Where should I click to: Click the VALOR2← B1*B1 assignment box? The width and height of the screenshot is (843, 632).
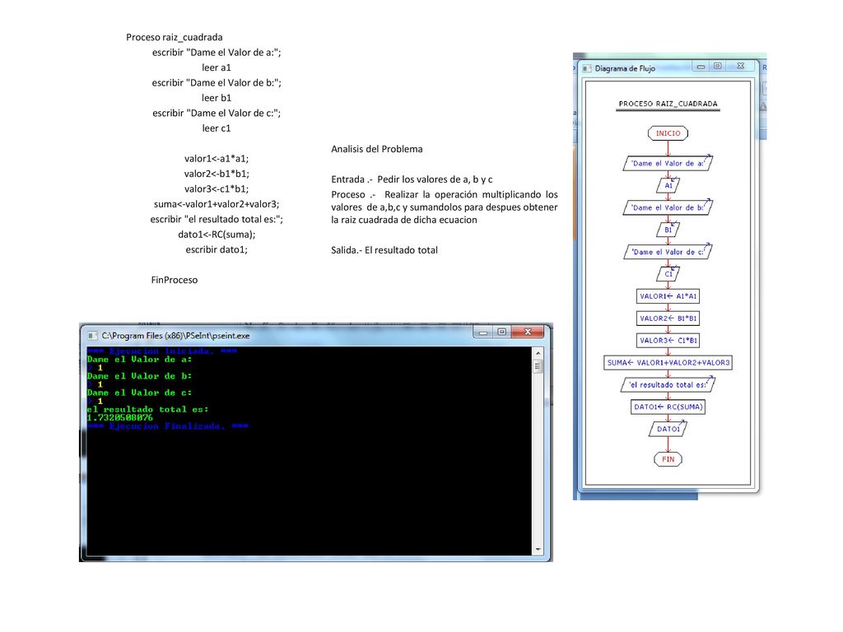(x=668, y=318)
